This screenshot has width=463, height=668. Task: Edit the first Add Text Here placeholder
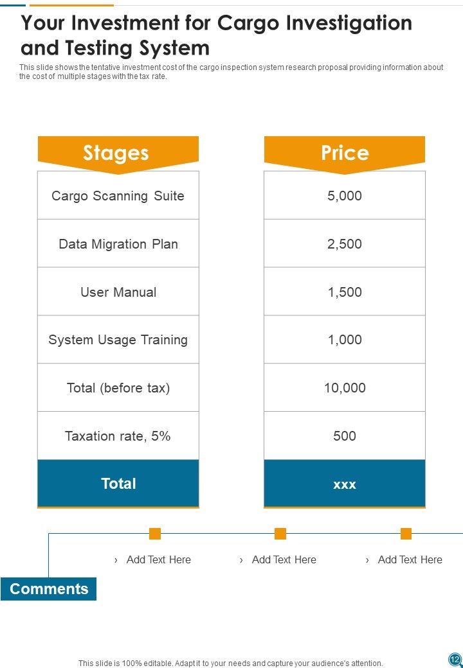click(159, 560)
